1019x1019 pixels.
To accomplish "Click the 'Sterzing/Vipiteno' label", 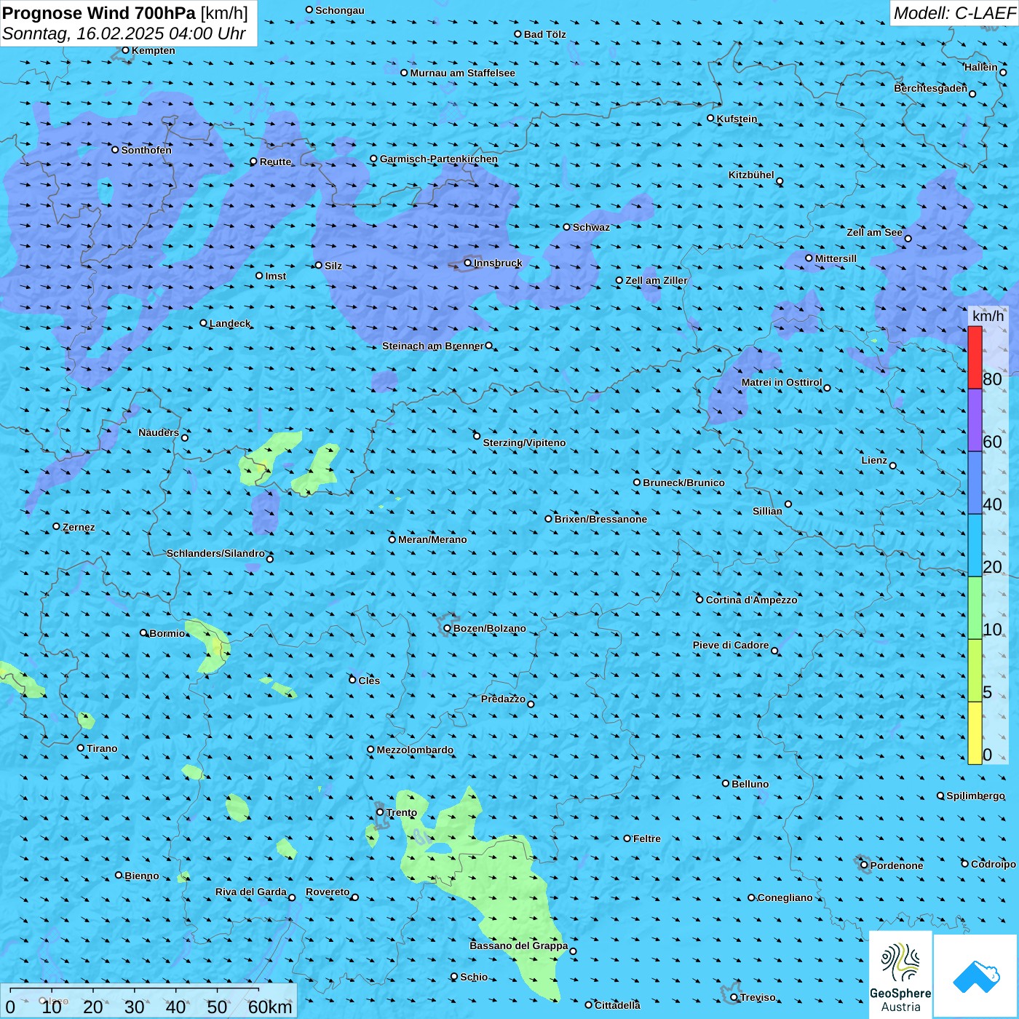I will pyautogui.click(x=524, y=443).
